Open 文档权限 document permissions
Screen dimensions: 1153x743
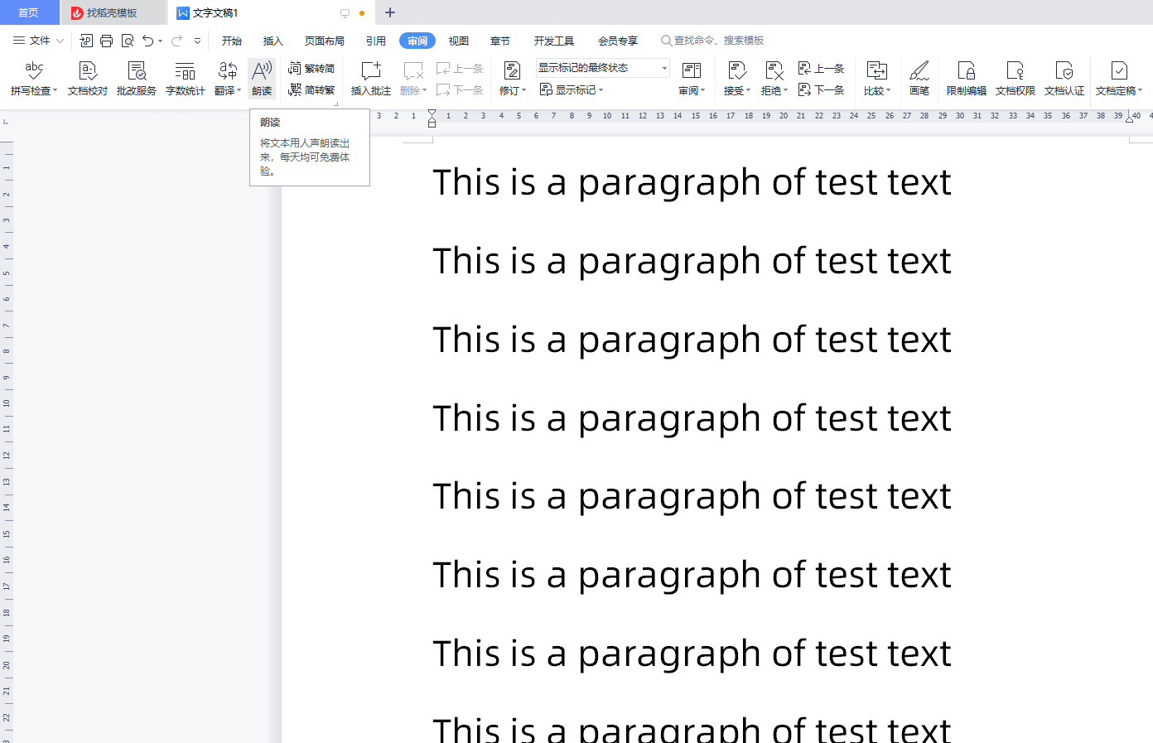click(1016, 78)
